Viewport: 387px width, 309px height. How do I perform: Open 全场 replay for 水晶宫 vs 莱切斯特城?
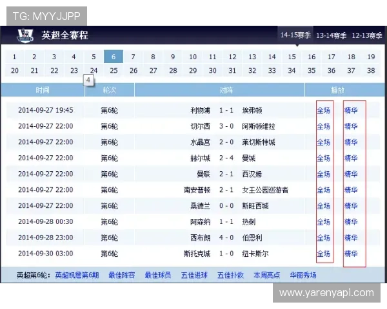pyautogui.click(x=324, y=142)
